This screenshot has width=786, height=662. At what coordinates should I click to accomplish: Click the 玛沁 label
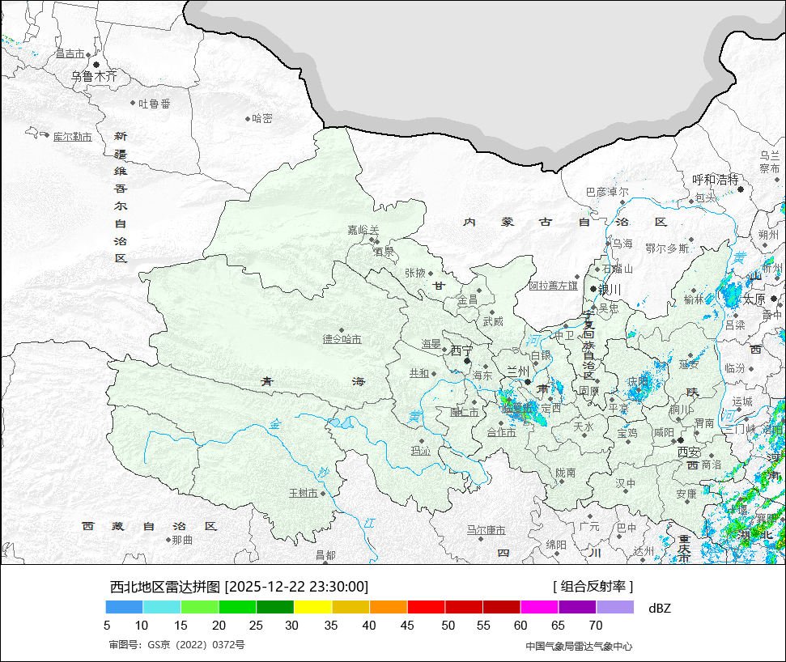tap(421, 451)
